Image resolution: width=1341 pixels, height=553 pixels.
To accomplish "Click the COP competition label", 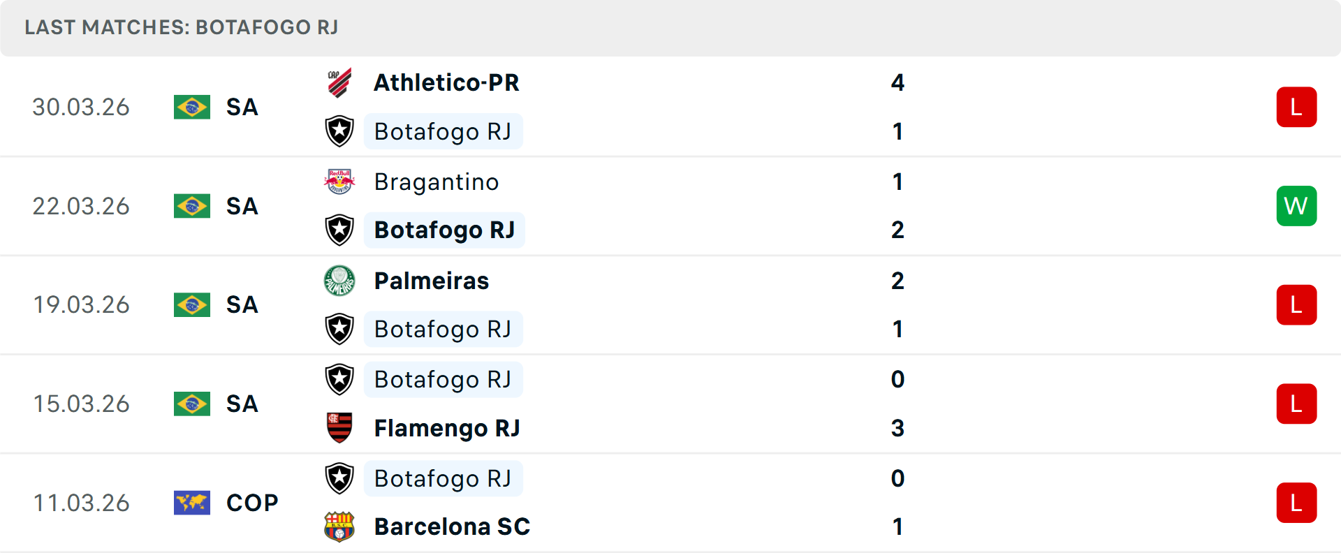I will pos(252,503).
